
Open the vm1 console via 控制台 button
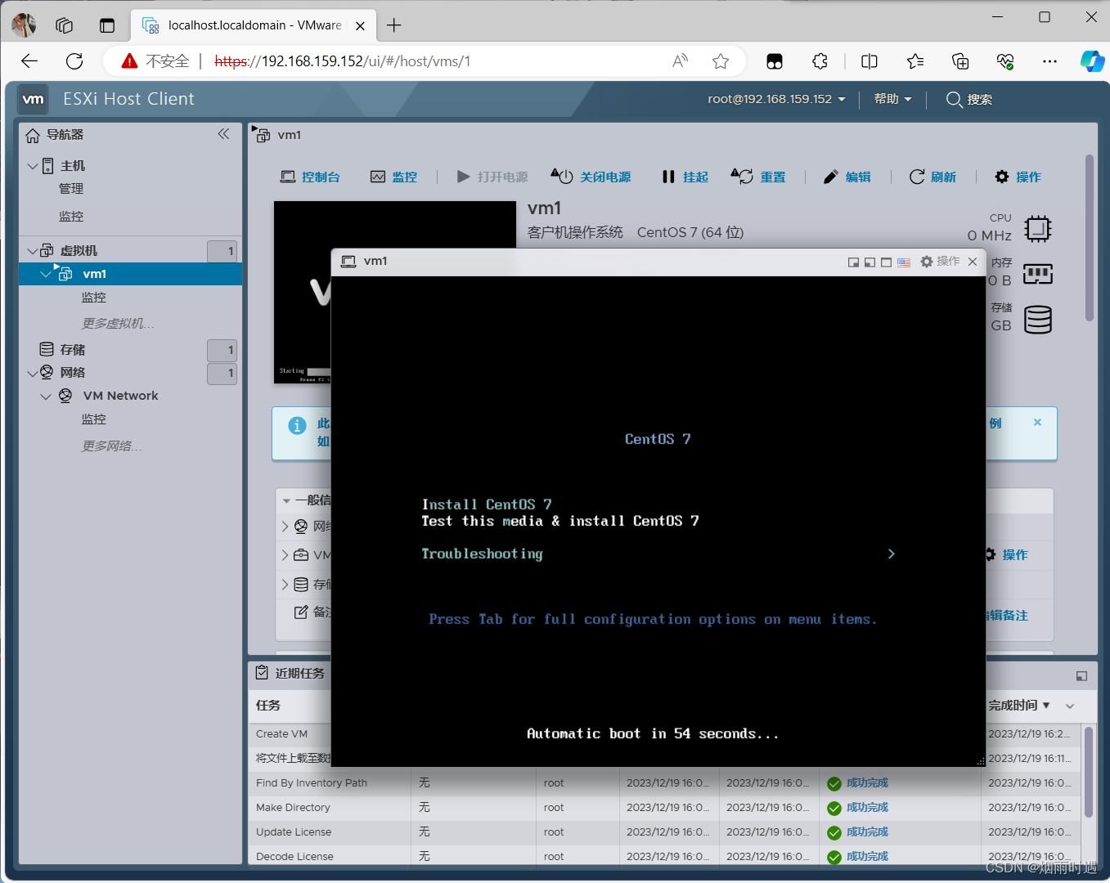pyautogui.click(x=310, y=177)
